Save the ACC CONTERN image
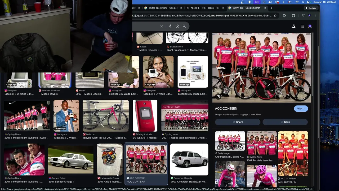This screenshot has height=191, width=339. pyautogui.click(x=285, y=122)
